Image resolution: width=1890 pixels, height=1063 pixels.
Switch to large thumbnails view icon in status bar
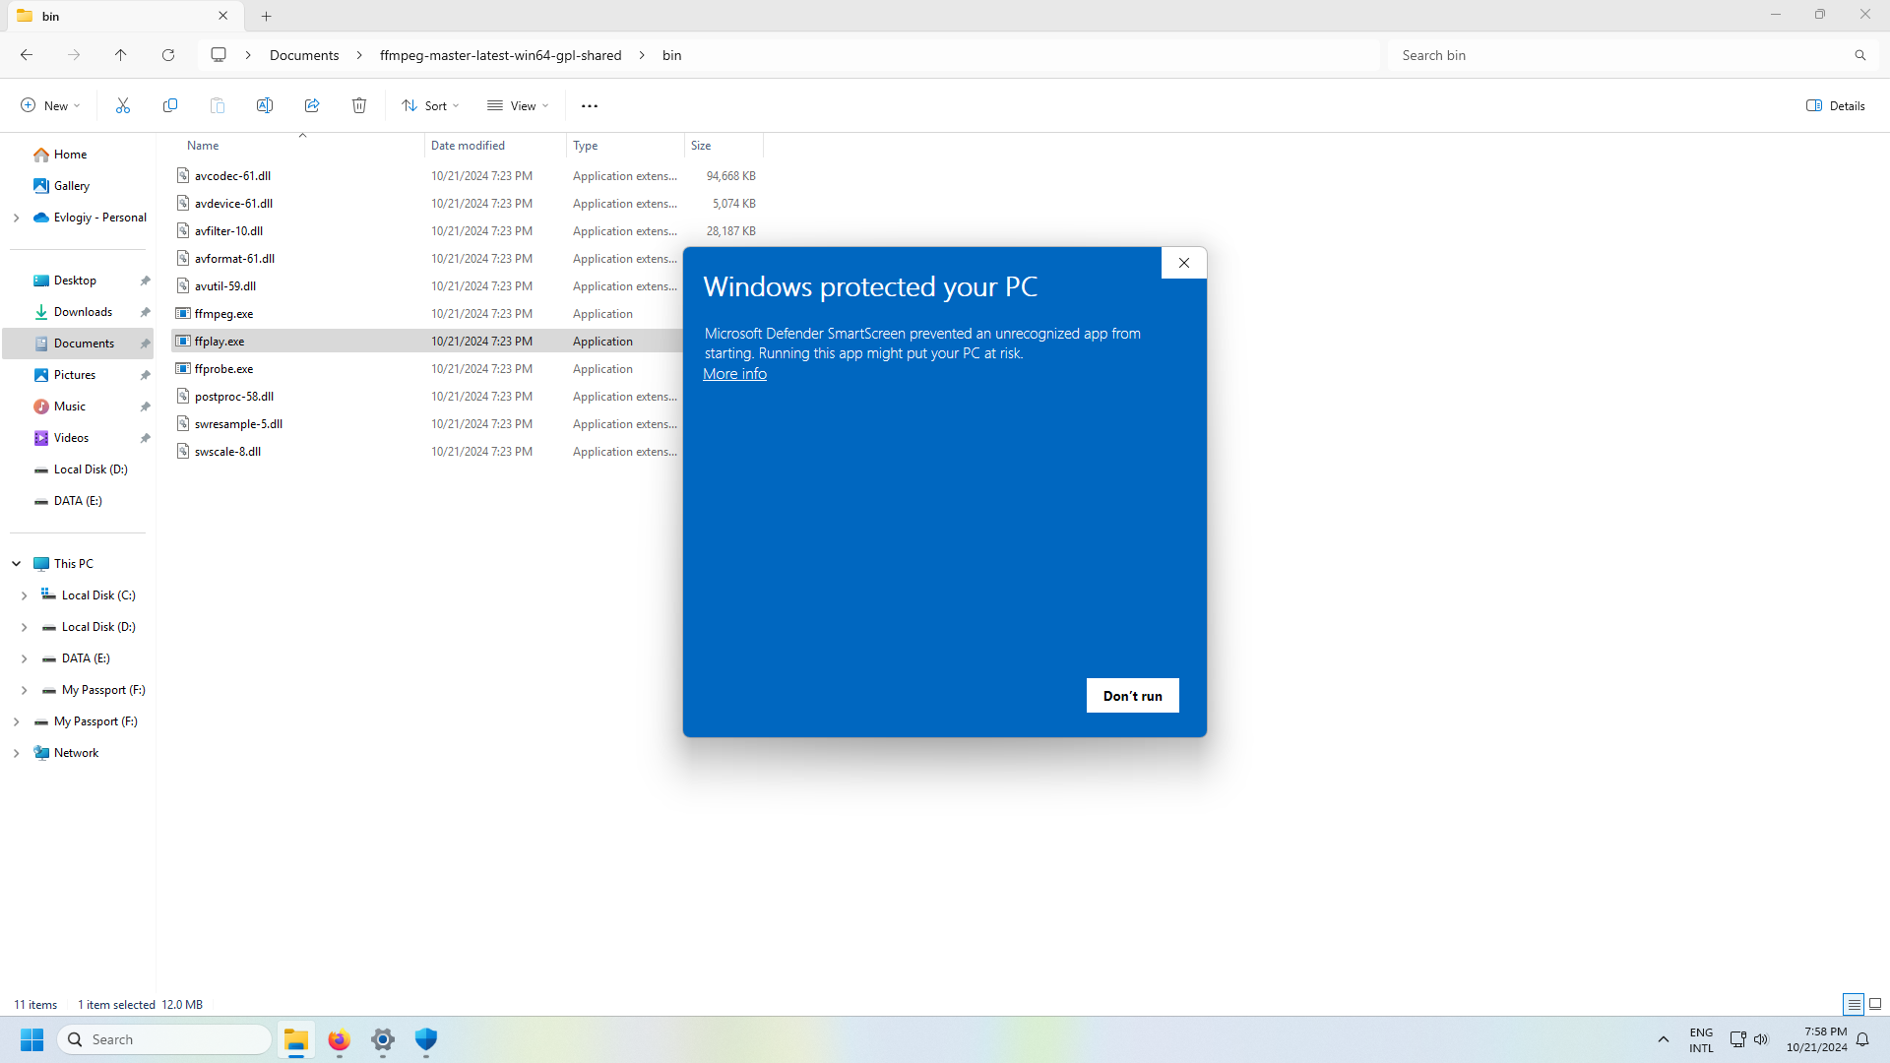coord(1875,1004)
